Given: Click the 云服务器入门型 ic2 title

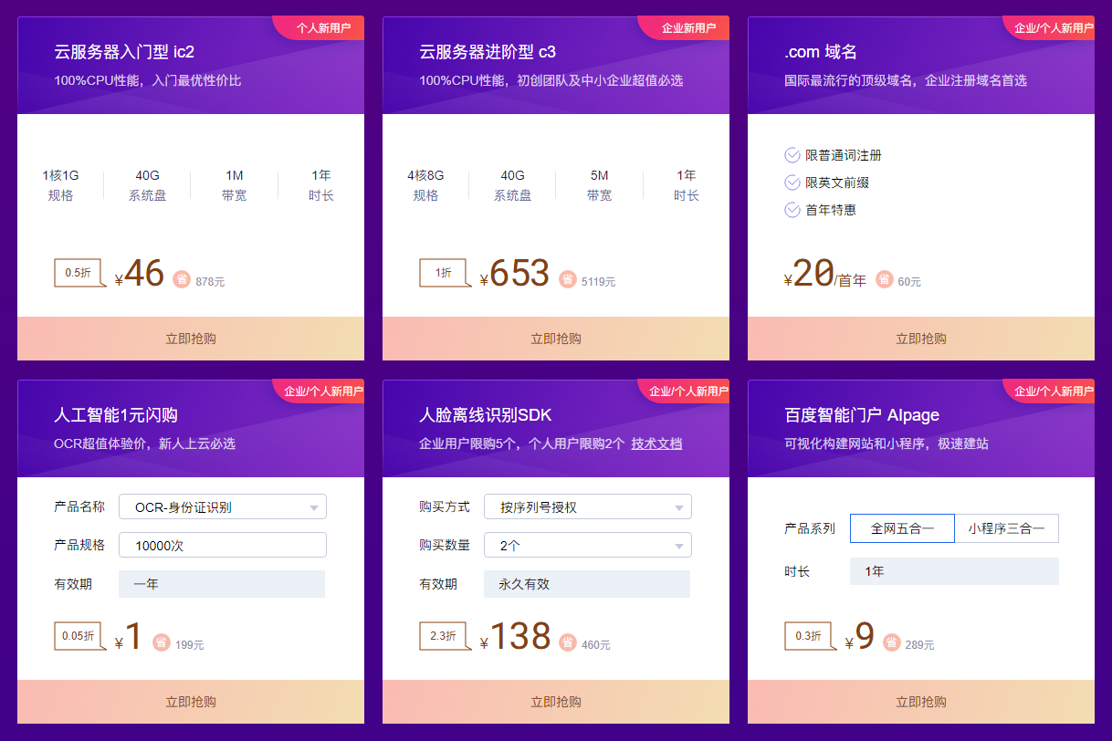Looking at the screenshot, I should (x=124, y=52).
